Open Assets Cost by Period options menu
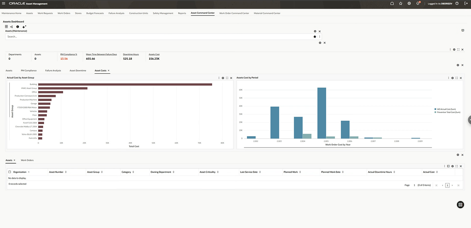Screen dimensions: 471x228 coord(448,78)
